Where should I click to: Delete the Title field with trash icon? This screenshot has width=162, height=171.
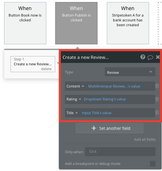(x=157, y=113)
